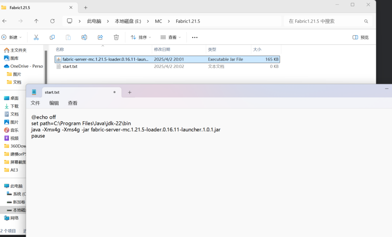Viewport: 392px width, 237px height.
Task: Click the '@echo off' line in Notepad
Action: click(x=44, y=117)
